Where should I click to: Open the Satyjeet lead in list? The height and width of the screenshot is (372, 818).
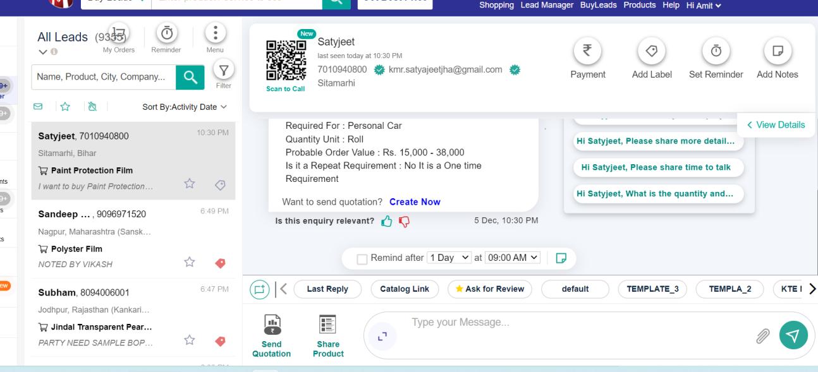coord(133,161)
